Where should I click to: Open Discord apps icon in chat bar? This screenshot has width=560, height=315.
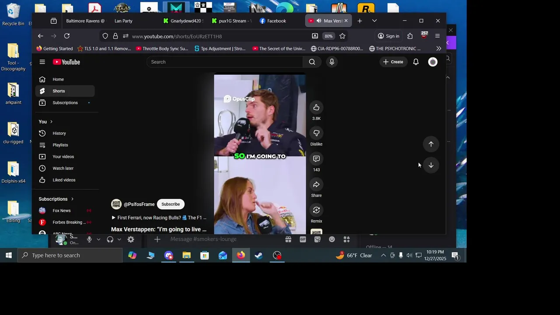[346, 239]
